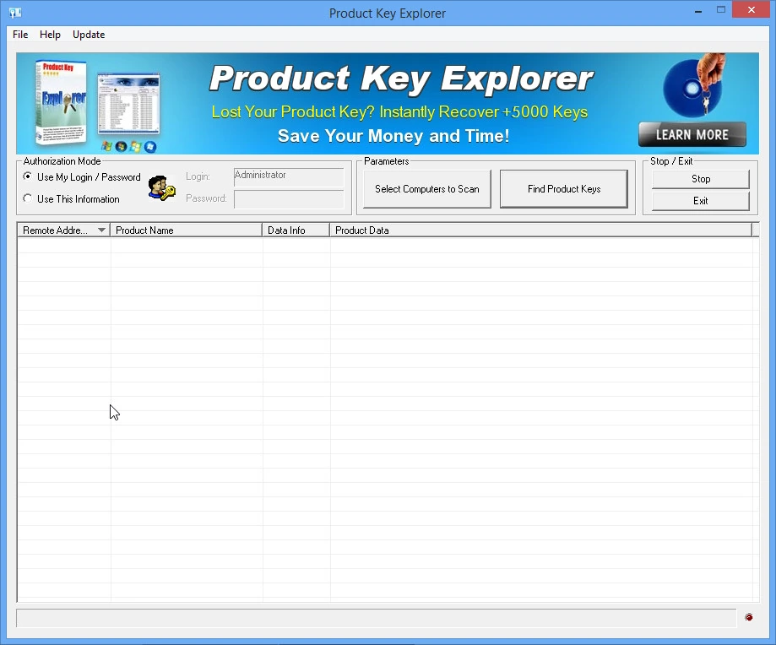Click the Product Key Explorer box image
776x645 pixels.
point(62,102)
